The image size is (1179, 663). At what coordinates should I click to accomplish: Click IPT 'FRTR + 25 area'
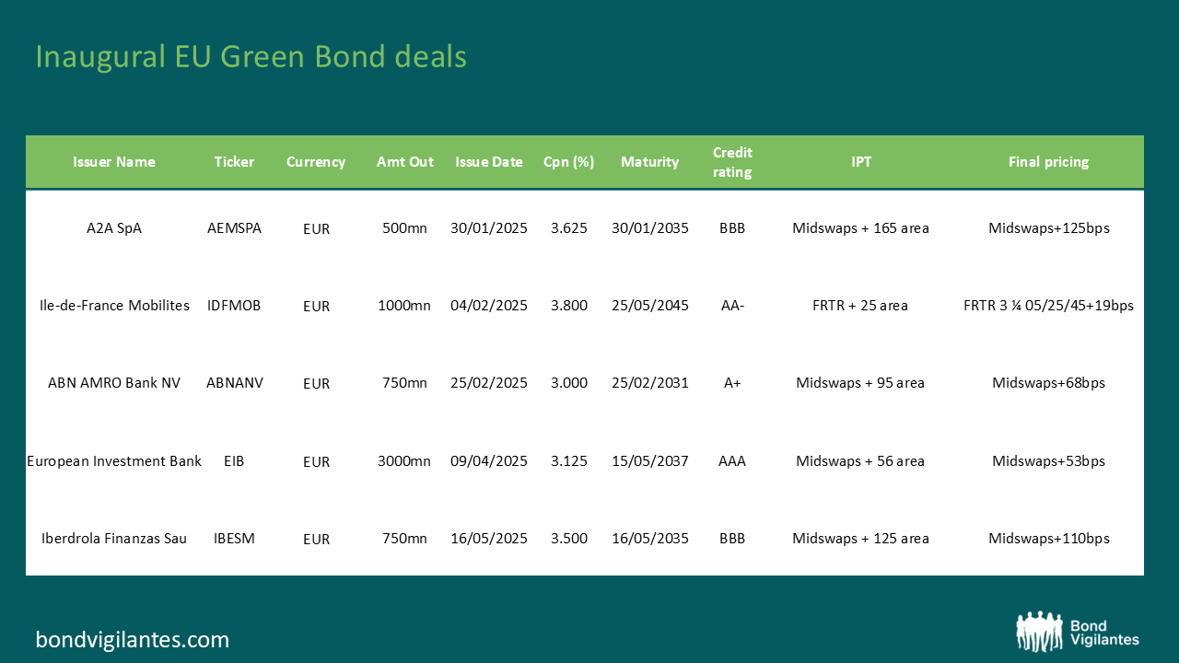pyautogui.click(x=861, y=306)
